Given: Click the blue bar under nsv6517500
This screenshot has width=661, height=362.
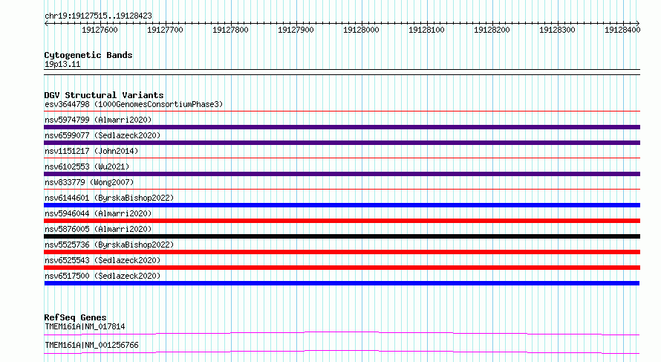Looking at the screenshot, I should 342,283.
